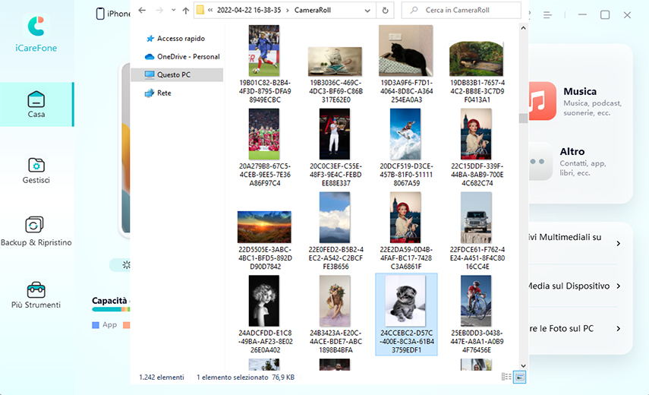This screenshot has width=649, height=395.
Task: Open OneDrive - Personal location
Action: coord(187,57)
